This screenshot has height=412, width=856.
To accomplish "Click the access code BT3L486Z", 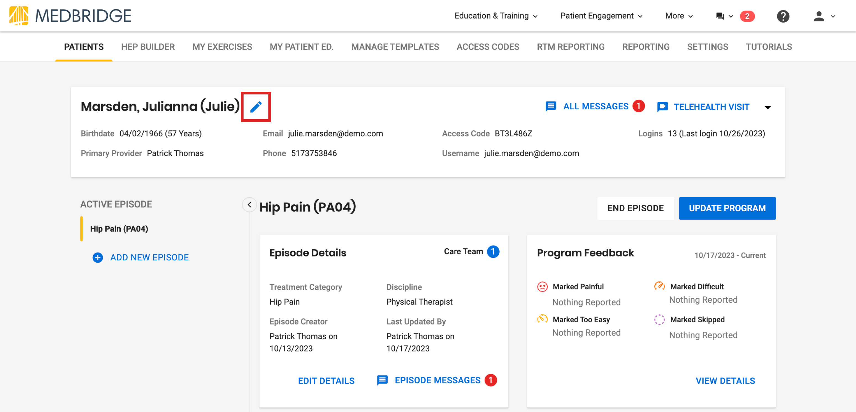I will (x=513, y=134).
